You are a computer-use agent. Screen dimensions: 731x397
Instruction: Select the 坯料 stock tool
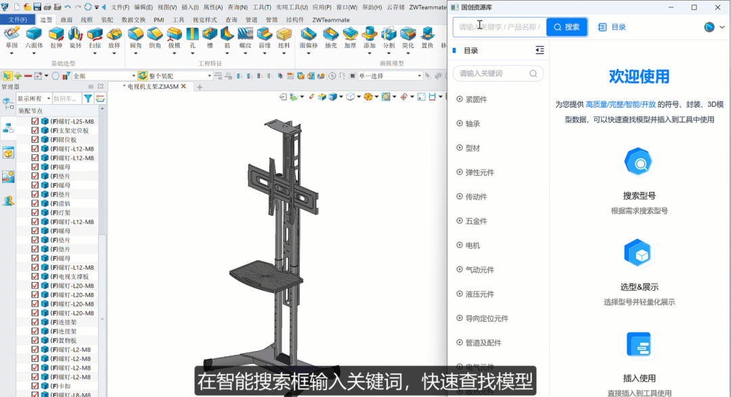click(x=284, y=38)
